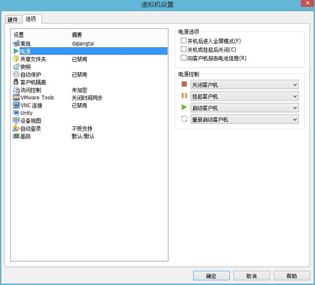Screen dimensions: 315x285
Task: Click the 取消 button
Action: point(251,276)
